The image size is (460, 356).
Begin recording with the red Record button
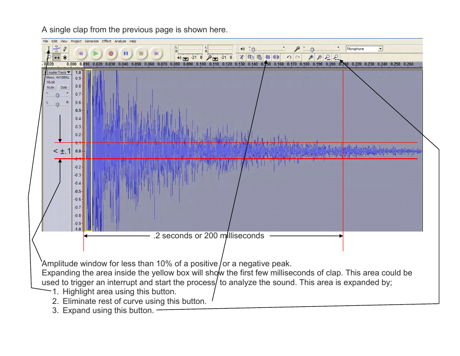point(111,54)
